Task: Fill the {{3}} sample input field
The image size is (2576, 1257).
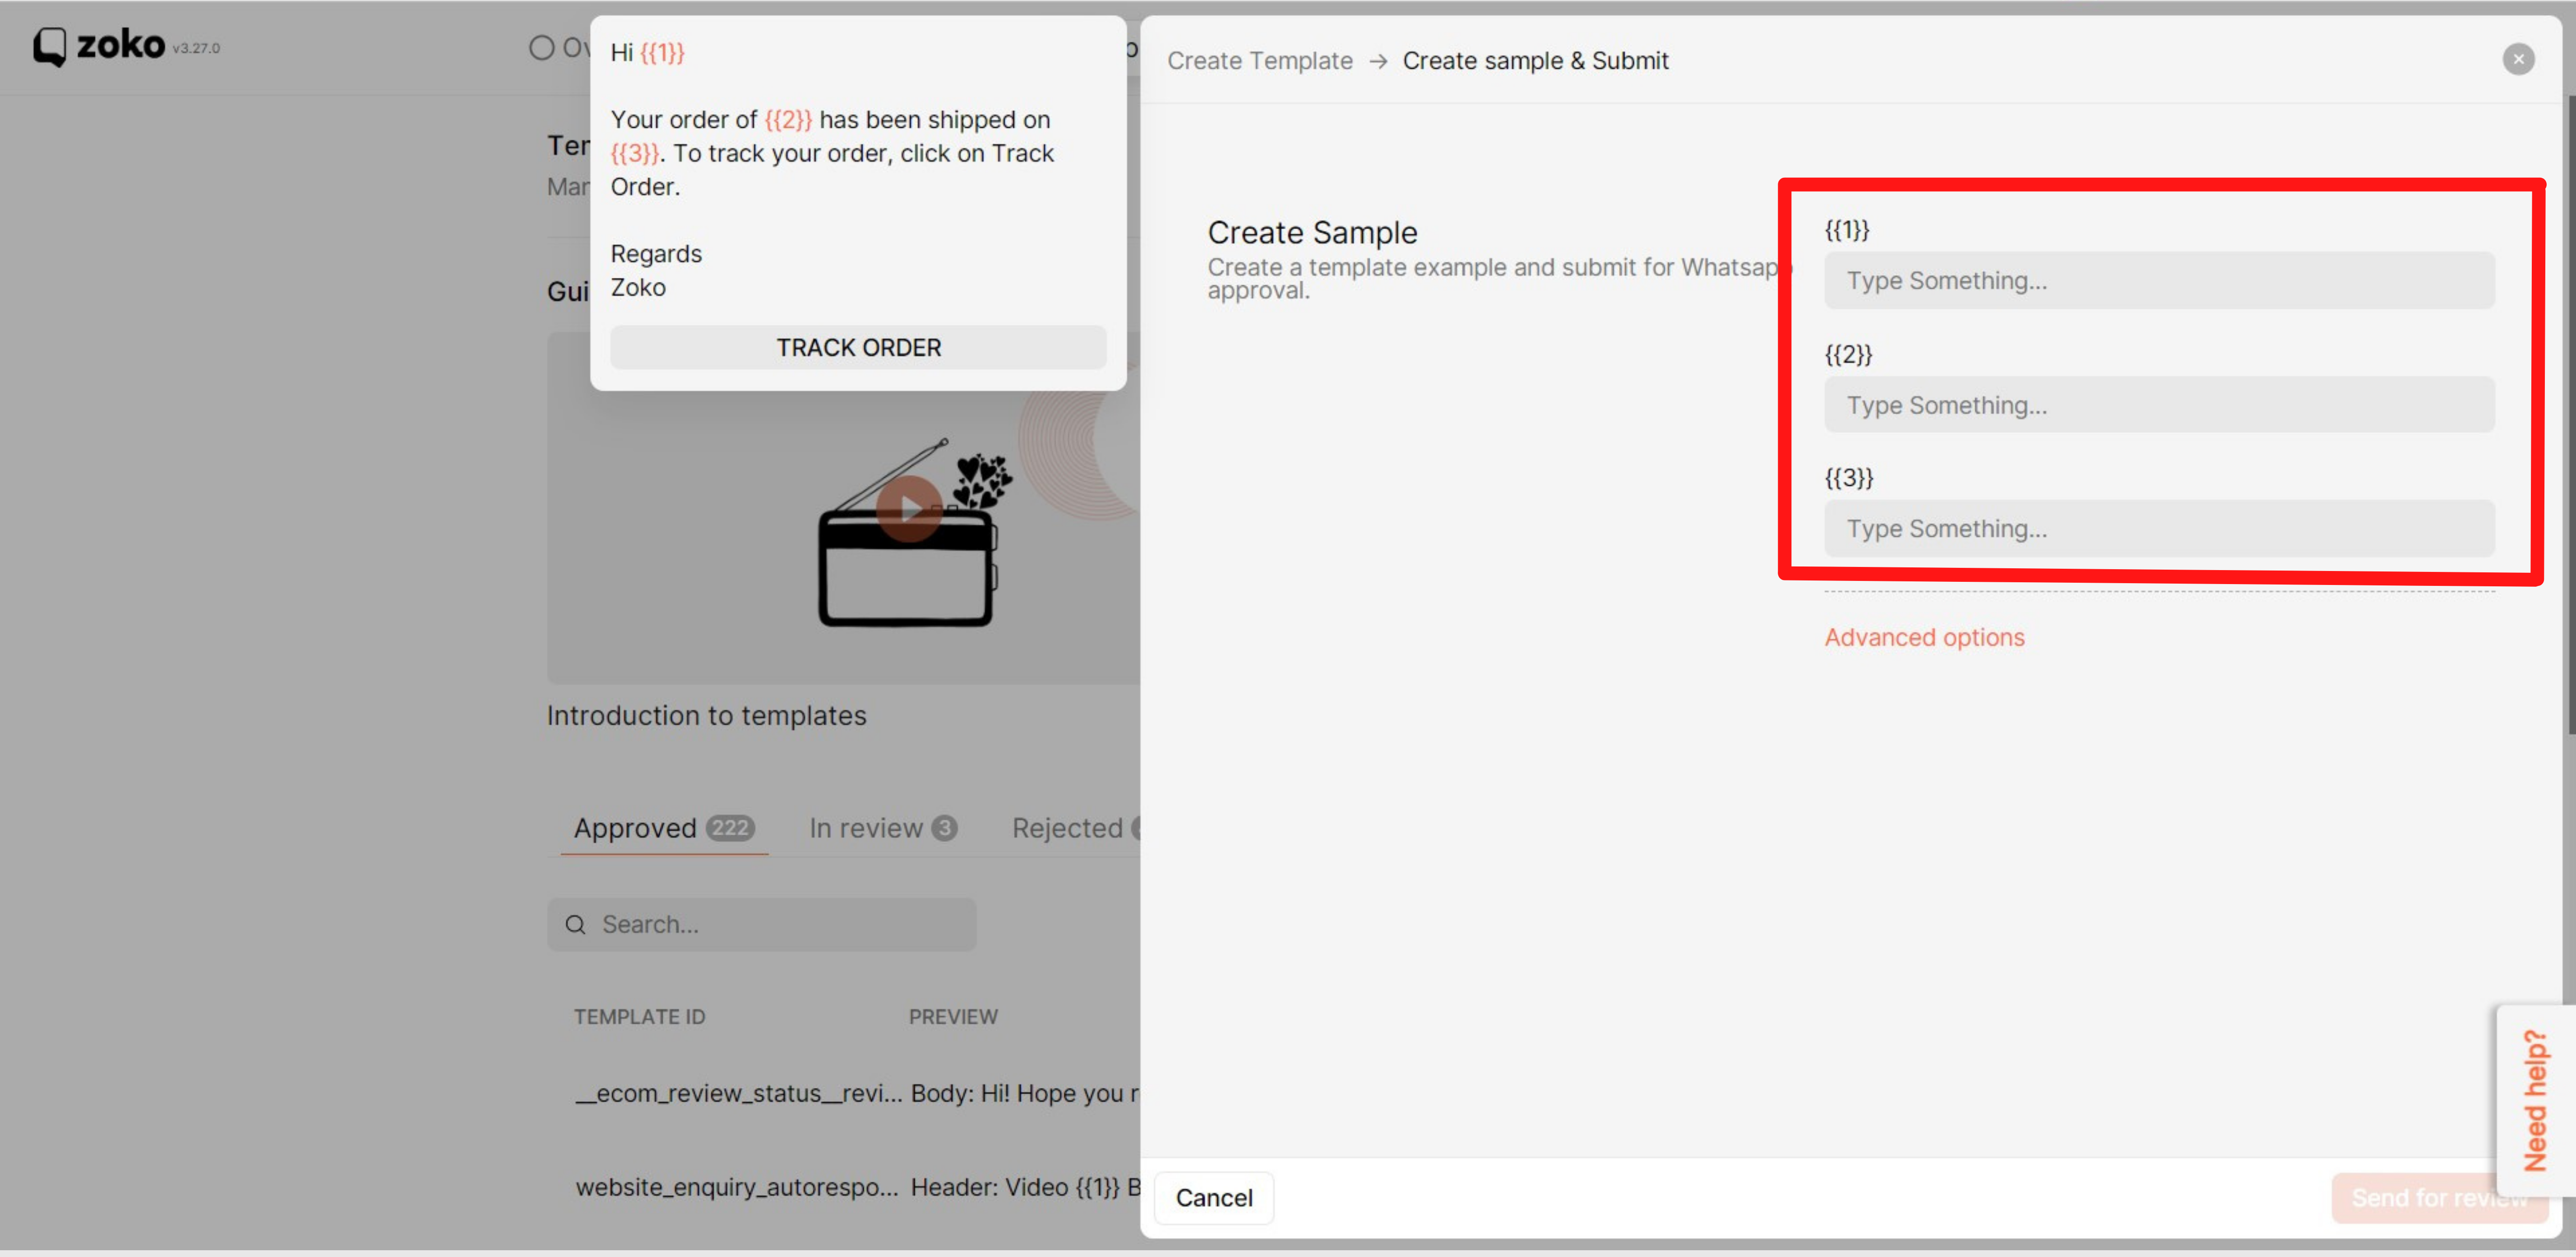Action: click(x=2158, y=529)
